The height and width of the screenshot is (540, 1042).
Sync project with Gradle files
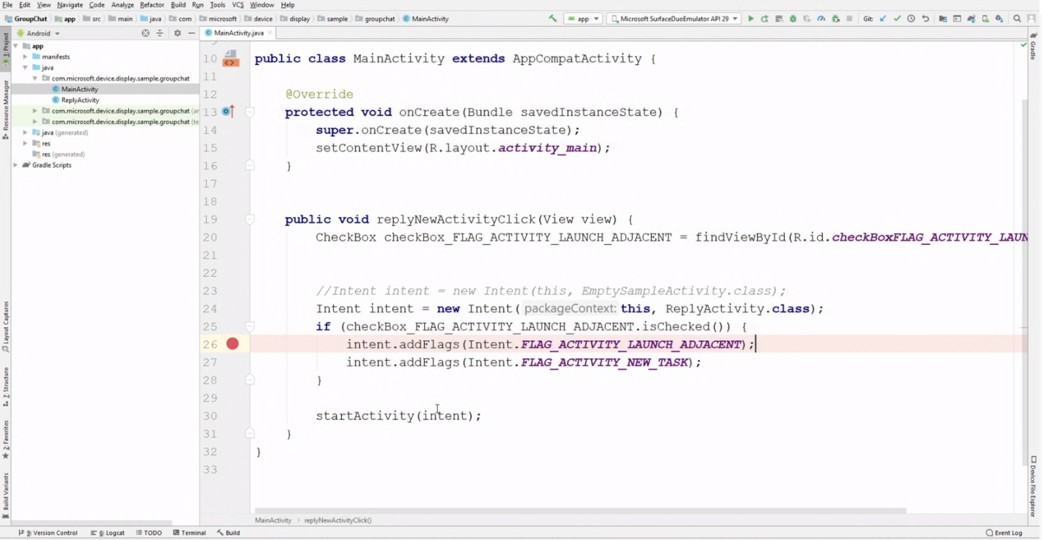[x=972, y=18]
